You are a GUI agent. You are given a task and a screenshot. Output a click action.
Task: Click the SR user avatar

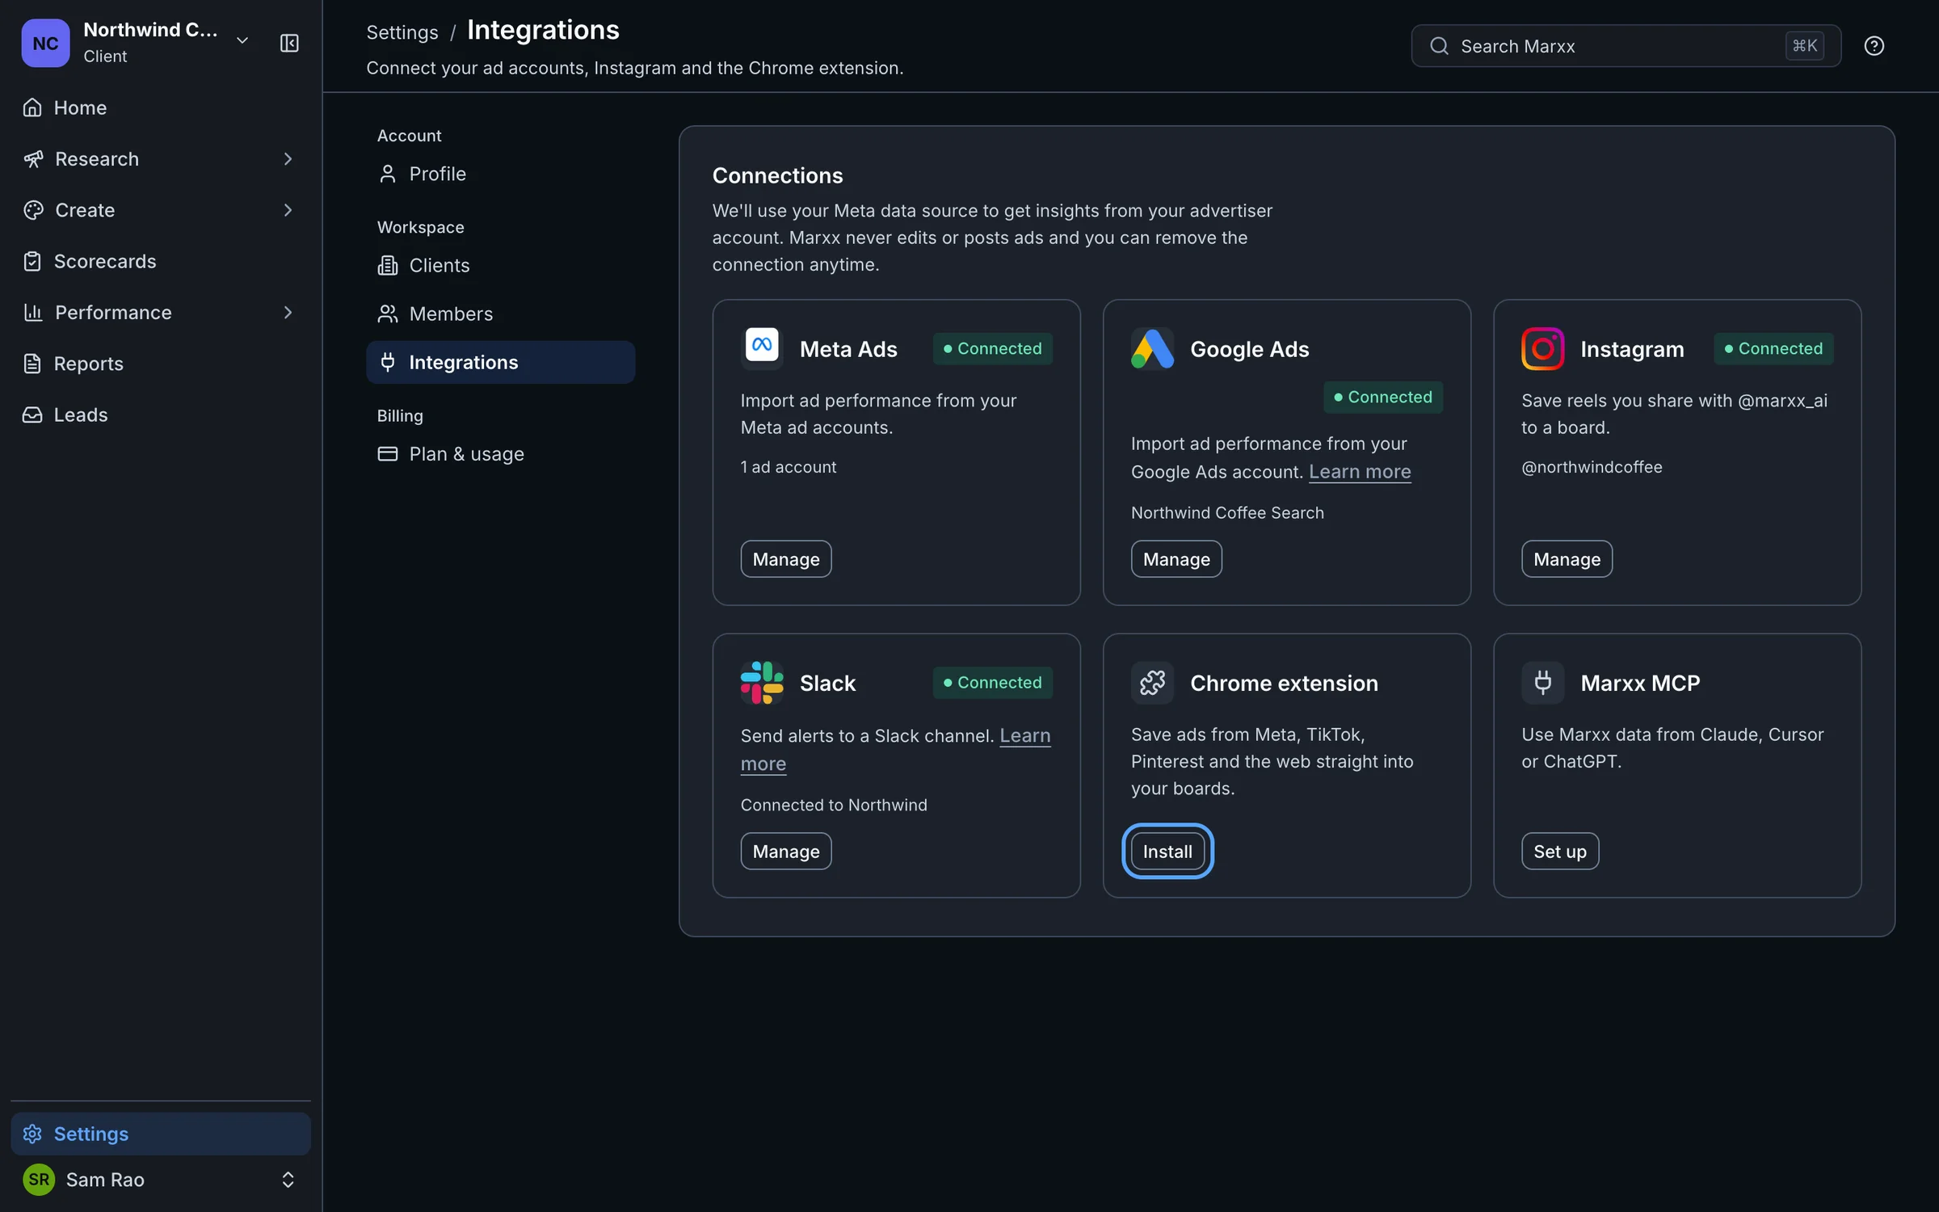coord(39,1180)
